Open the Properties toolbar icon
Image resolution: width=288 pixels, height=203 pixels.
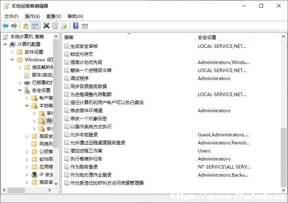55,26
